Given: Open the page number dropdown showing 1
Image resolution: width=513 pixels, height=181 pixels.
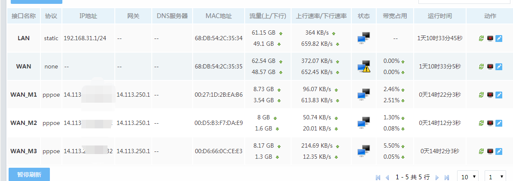Looking at the screenshot, I should click(x=496, y=177).
